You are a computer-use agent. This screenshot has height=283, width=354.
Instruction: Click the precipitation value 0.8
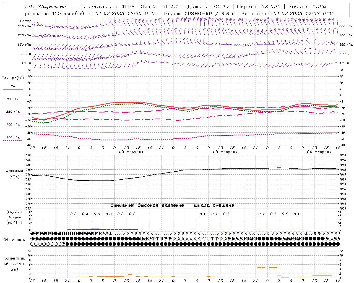click(97, 214)
